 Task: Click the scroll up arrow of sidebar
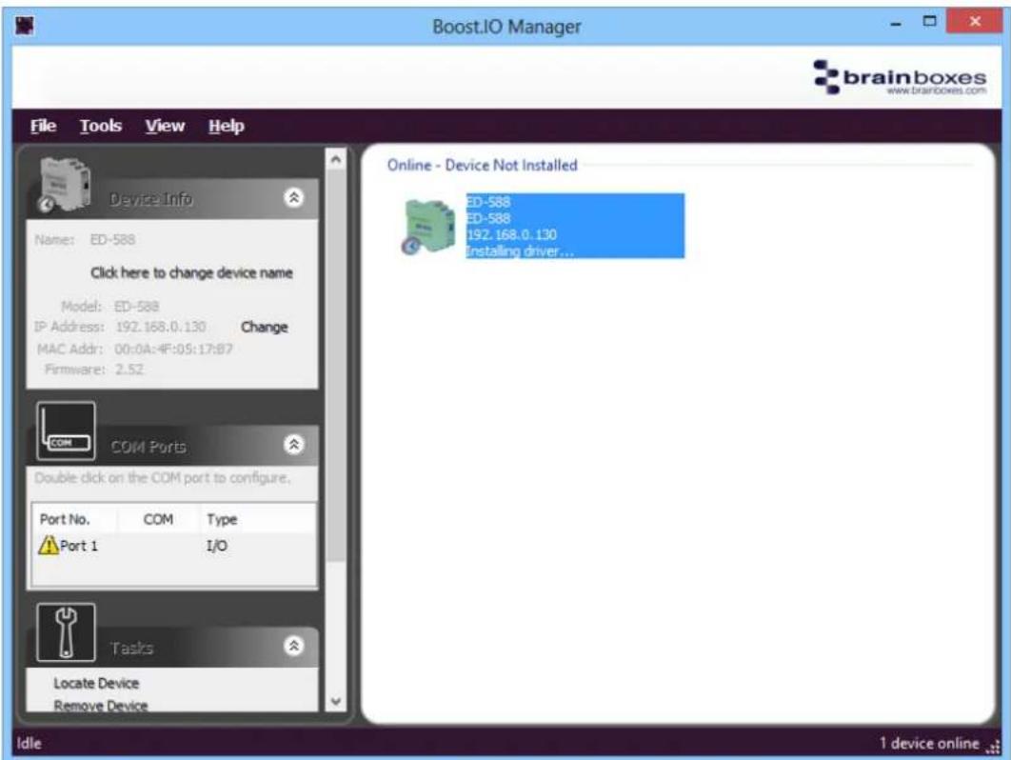coord(335,159)
